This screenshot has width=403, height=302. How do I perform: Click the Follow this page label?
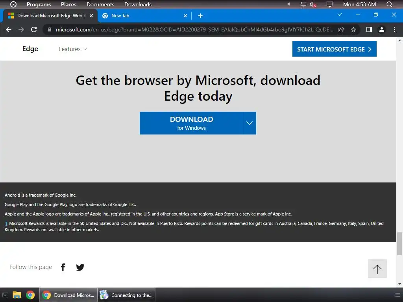tap(31, 267)
